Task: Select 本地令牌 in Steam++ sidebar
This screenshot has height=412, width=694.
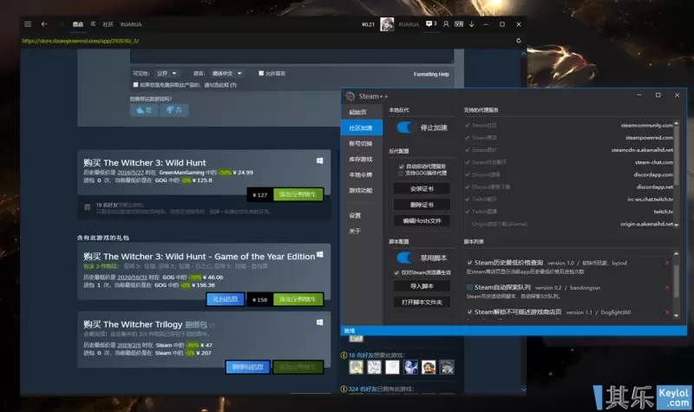Action: [x=362, y=175]
